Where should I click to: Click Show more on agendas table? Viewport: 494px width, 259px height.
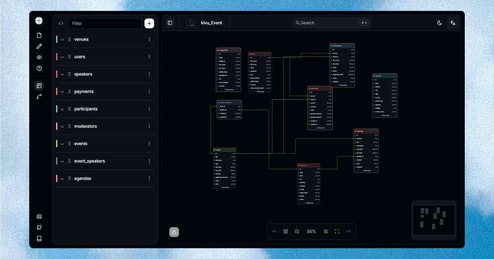tap(366, 170)
